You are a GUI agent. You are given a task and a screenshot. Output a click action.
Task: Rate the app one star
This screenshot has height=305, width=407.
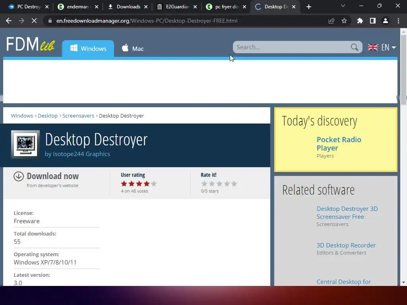pyautogui.click(x=204, y=183)
